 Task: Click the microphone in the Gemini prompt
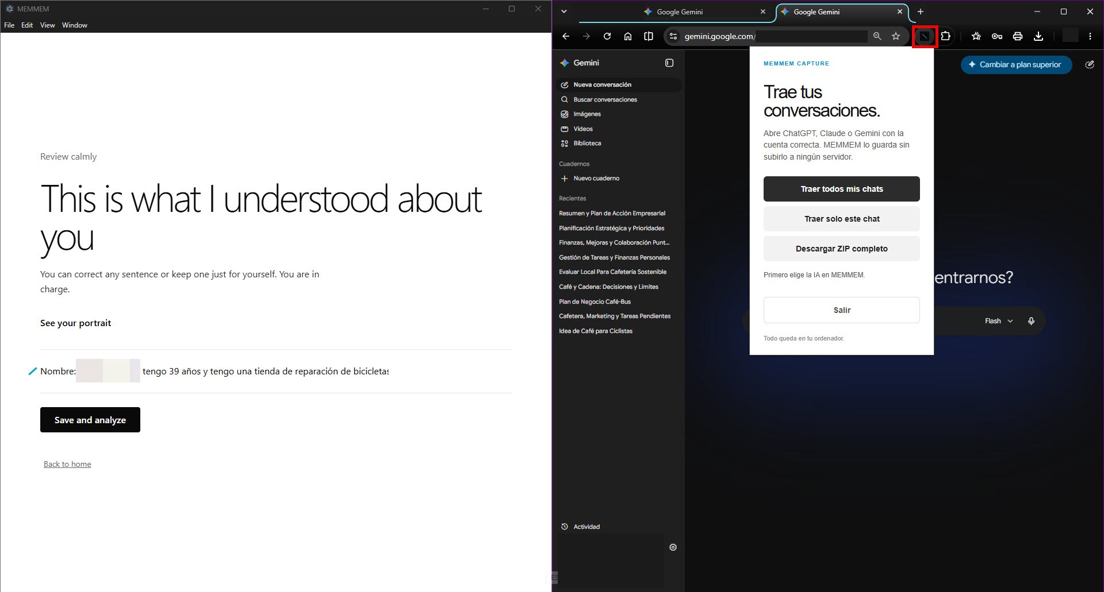coord(1031,321)
